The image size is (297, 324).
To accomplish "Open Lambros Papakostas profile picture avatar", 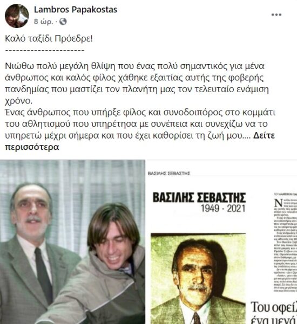I will (x=17, y=16).
